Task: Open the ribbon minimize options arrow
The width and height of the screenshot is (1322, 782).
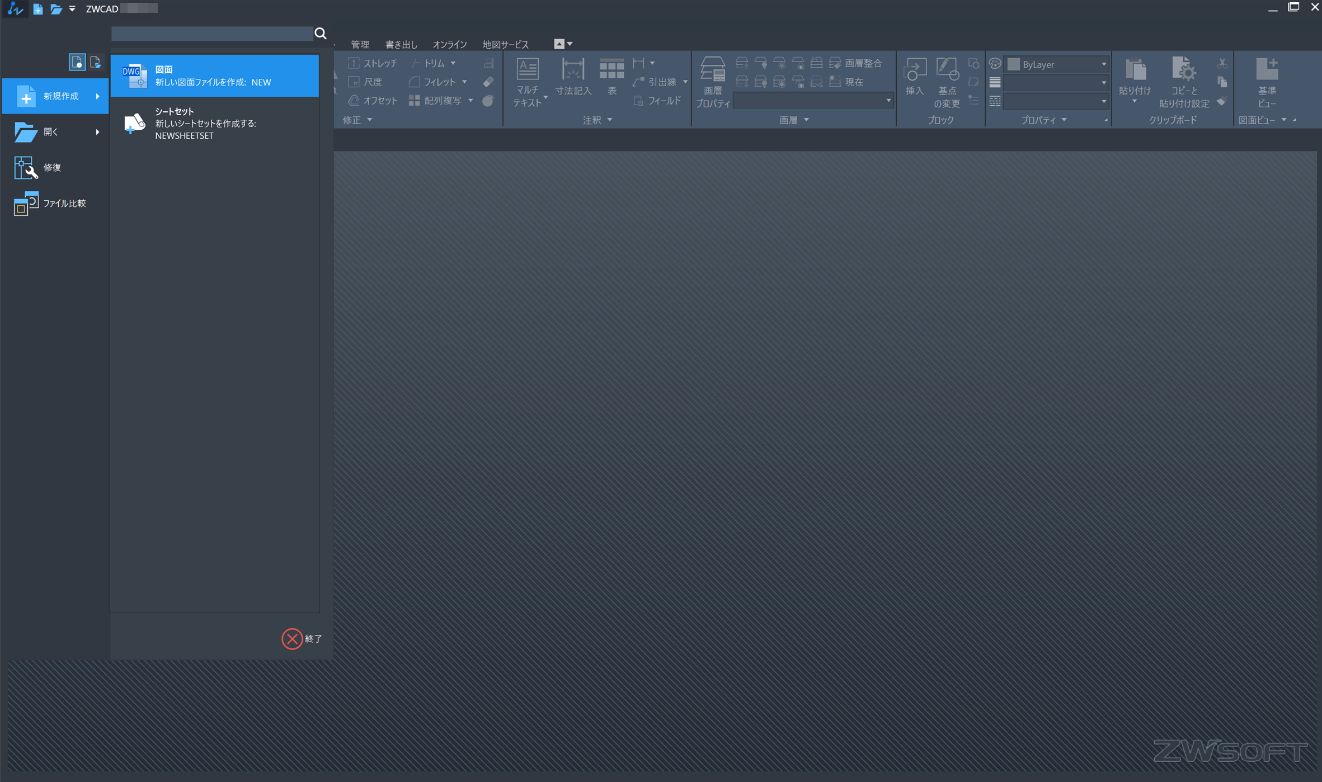Action: (x=570, y=44)
